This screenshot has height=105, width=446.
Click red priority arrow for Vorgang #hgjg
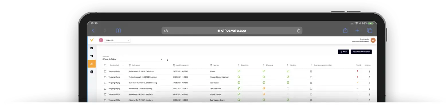(x=357, y=71)
